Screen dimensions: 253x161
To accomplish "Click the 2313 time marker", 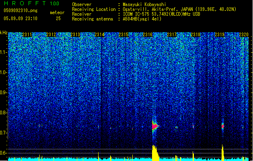I will click(x=75, y=35).
